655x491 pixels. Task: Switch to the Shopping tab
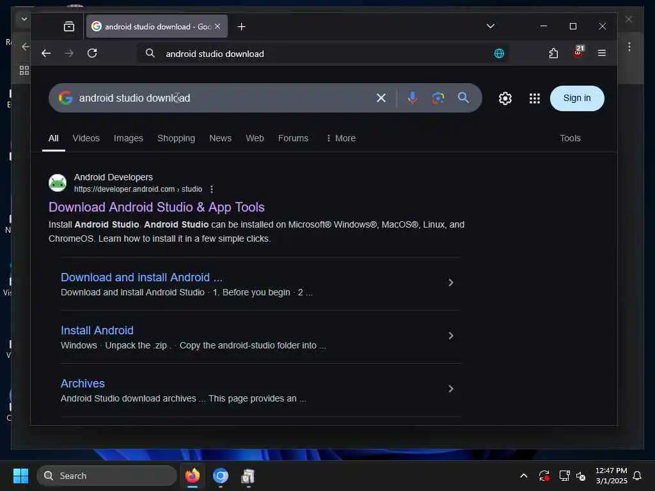(x=176, y=138)
